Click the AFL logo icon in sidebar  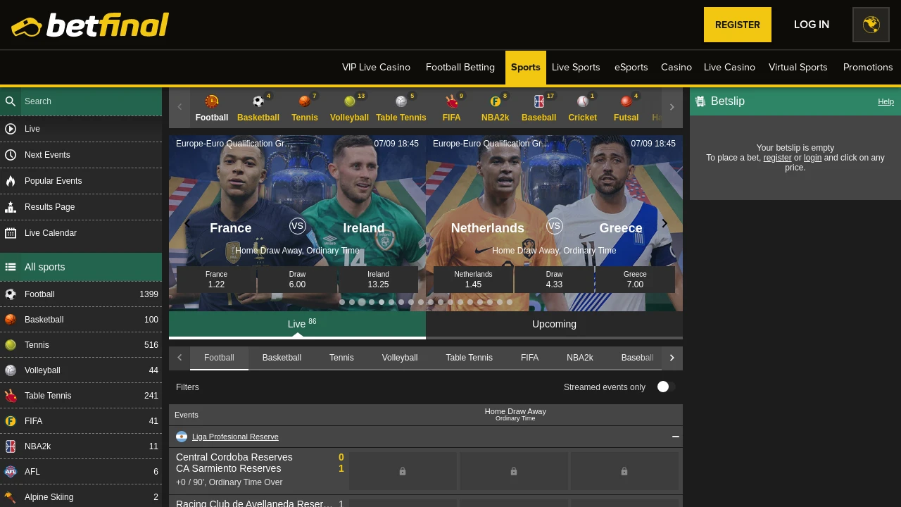[11, 472]
